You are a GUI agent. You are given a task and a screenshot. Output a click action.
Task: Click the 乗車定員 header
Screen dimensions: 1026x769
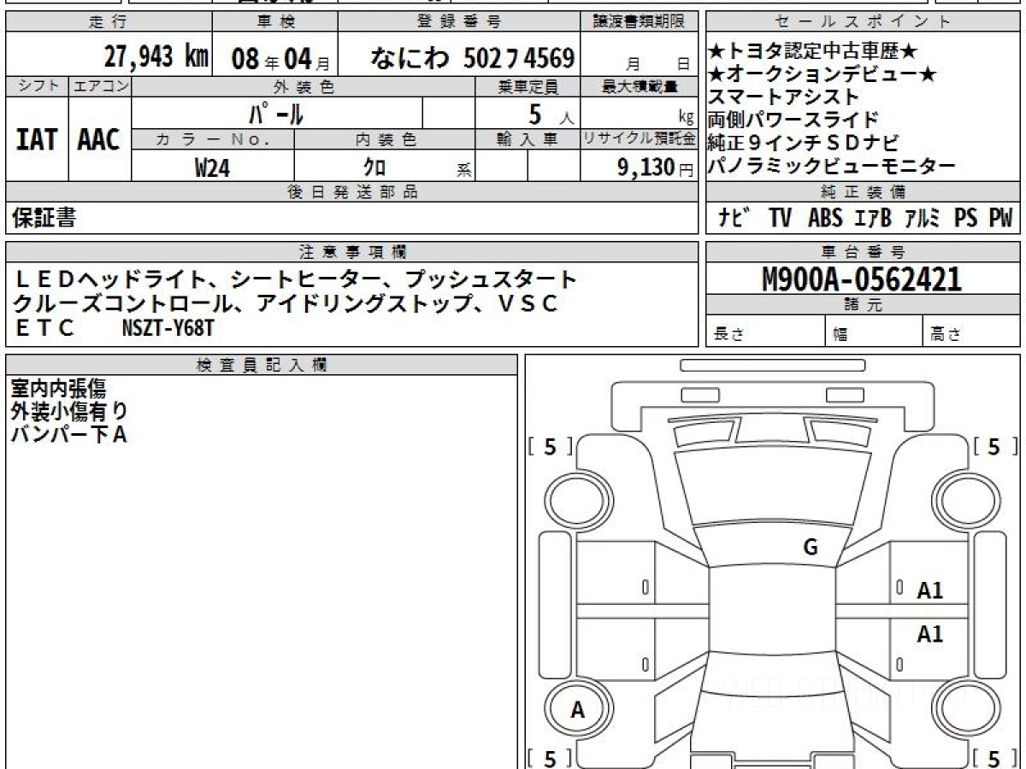point(528,86)
